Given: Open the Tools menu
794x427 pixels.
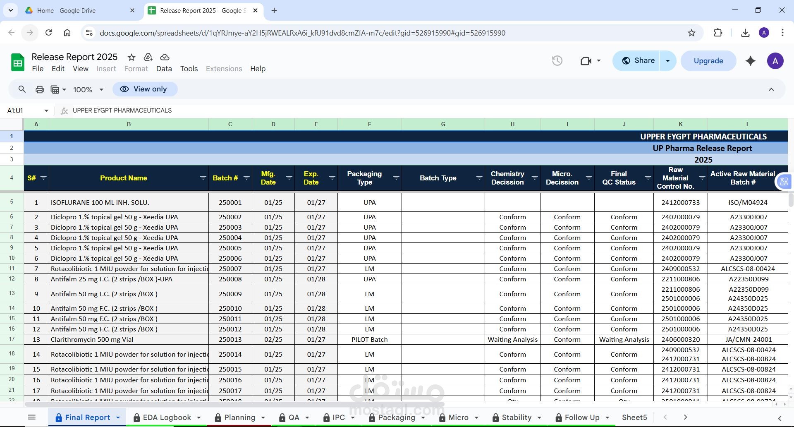Looking at the screenshot, I should click(x=189, y=69).
